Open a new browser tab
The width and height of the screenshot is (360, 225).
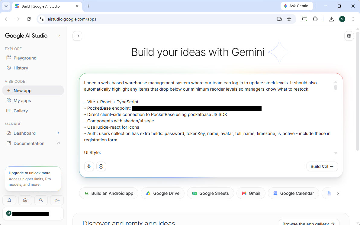(x=88, y=6)
